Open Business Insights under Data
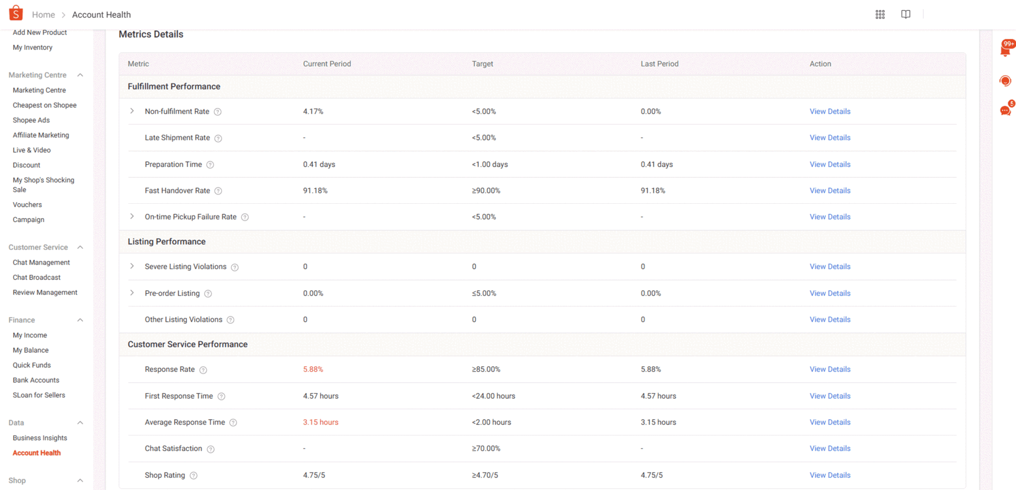Image resolution: width=1016 pixels, height=490 pixels. coord(40,438)
